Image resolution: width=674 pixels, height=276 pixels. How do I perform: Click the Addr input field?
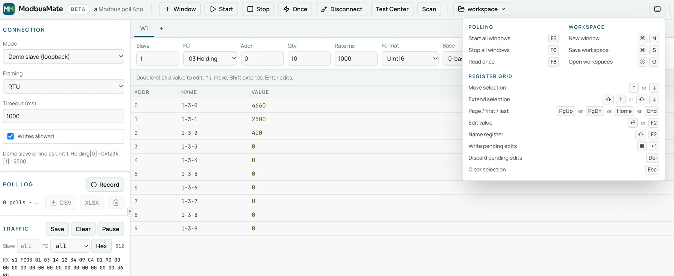point(262,59)
